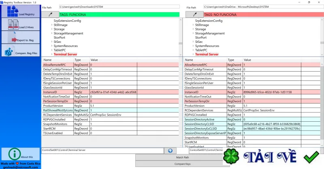Screen dimensions: 324x169
Task: Click the right pane color picker eyedropper
Action: coord(194,15)
